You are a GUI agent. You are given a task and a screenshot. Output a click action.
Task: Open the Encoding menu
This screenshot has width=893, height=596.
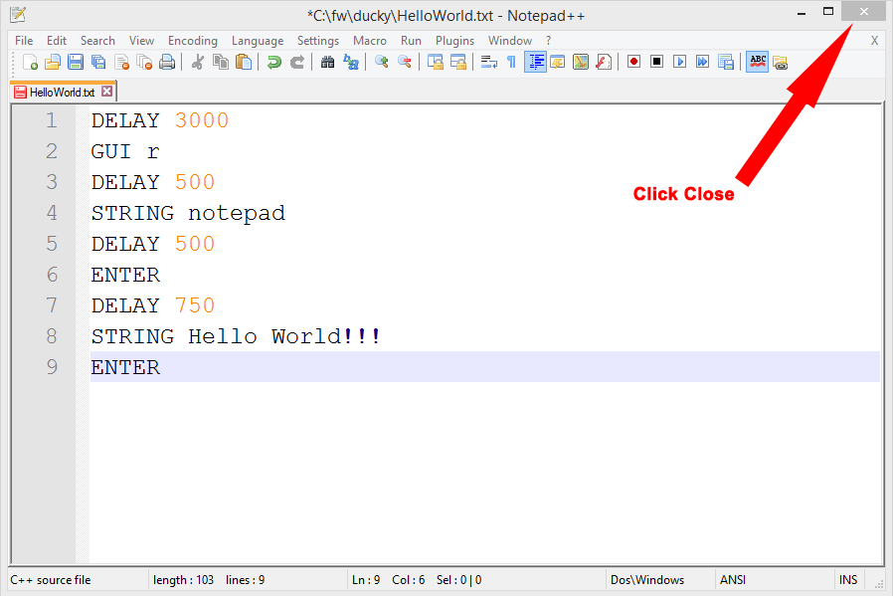click(193, 41)
